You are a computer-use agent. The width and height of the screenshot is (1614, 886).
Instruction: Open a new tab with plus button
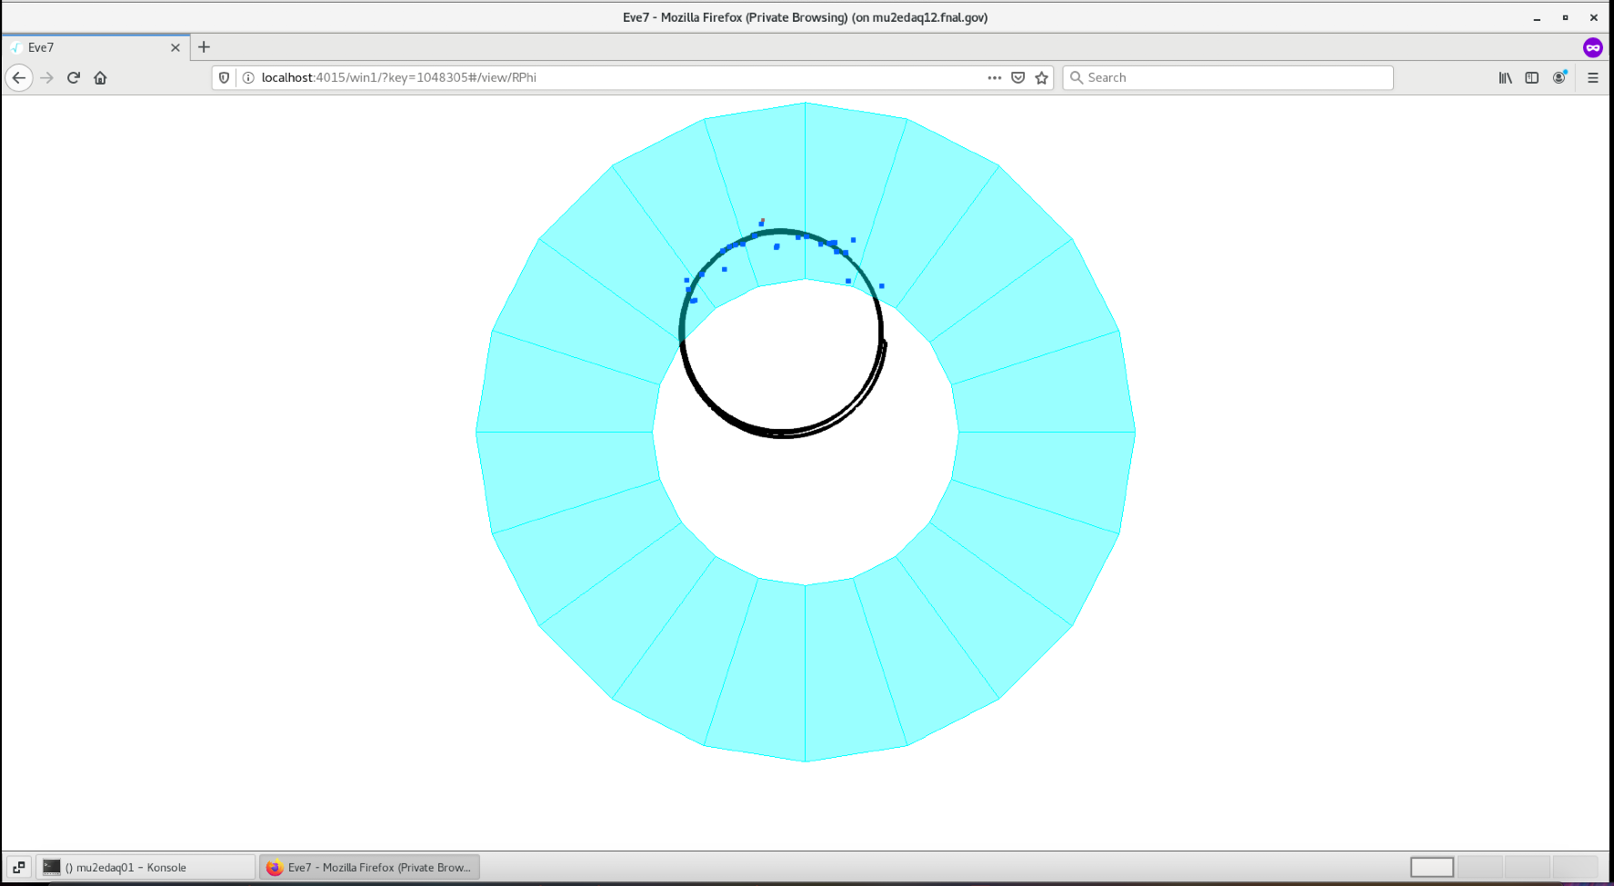click(x=204, y=47)
